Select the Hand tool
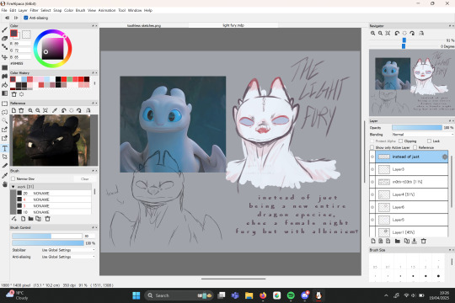 click(5, 184)
